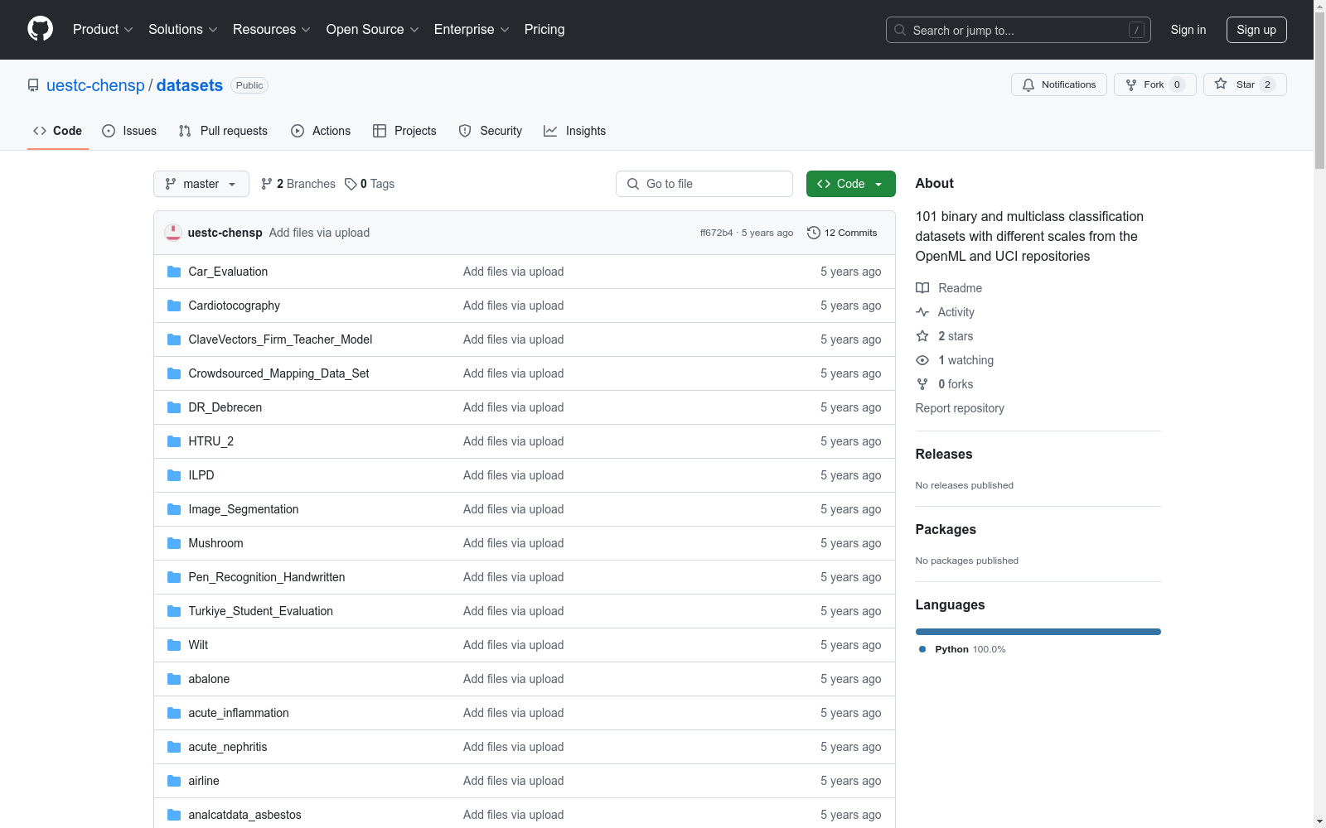Open the Pull requests tab
1326x828 pixels.
tap(223, 131)
